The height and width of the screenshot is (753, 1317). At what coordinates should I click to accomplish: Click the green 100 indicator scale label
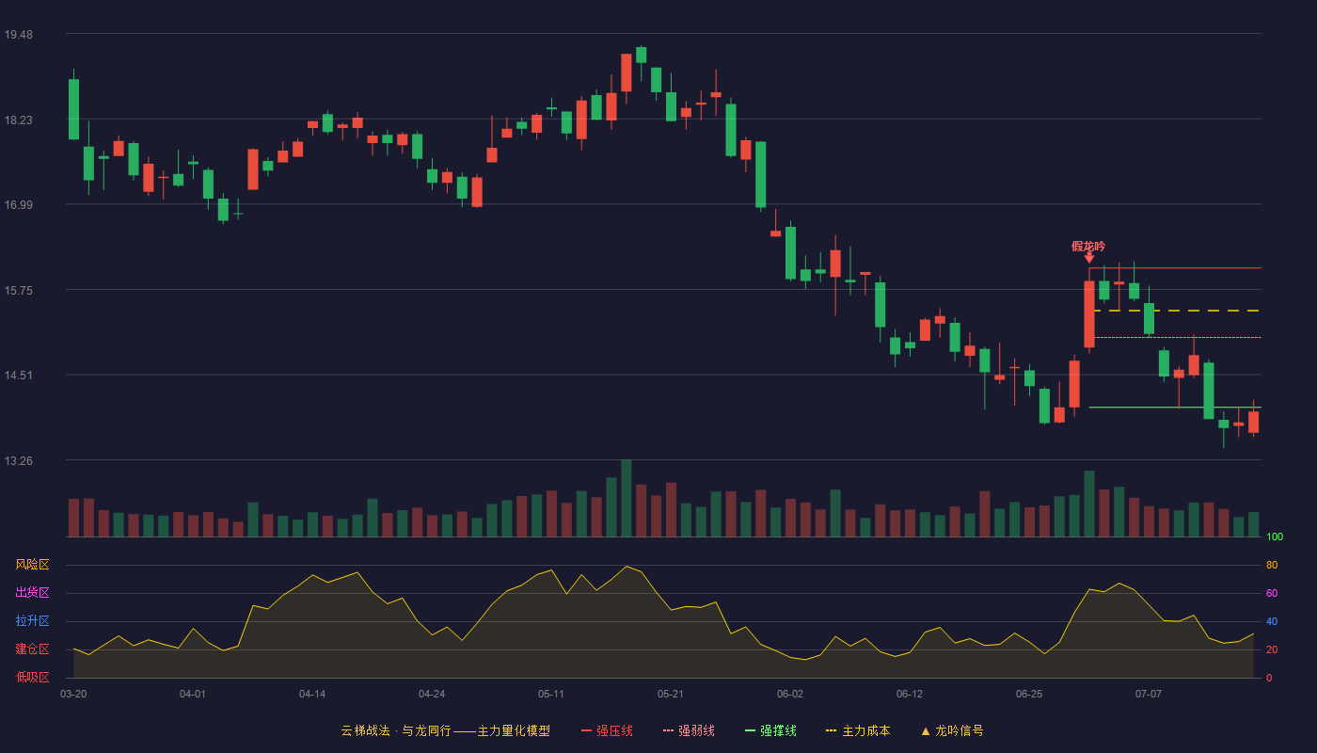click(1275, 537)
